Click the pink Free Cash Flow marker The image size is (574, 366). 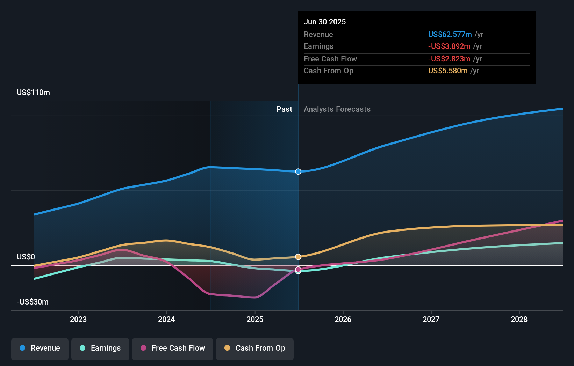(x=298, y=270)
